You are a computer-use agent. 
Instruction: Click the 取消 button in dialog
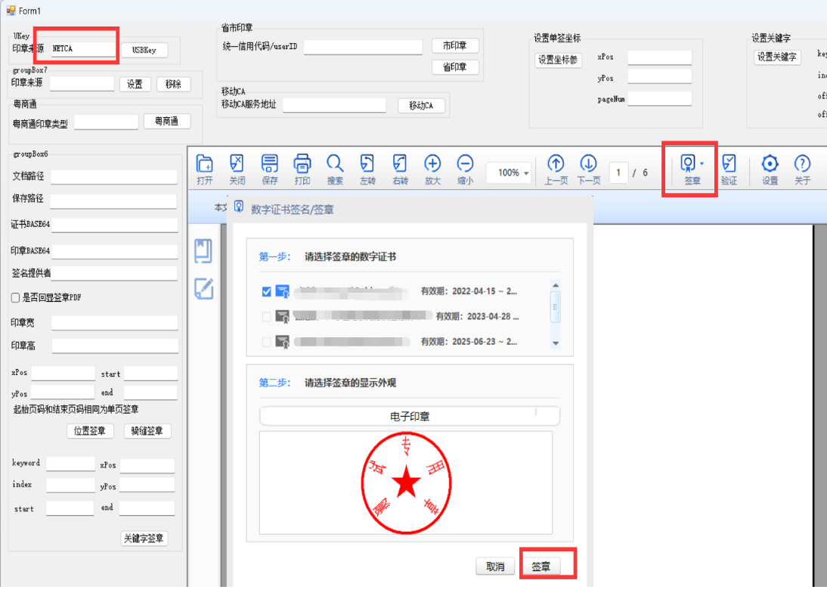pos(495,566)
